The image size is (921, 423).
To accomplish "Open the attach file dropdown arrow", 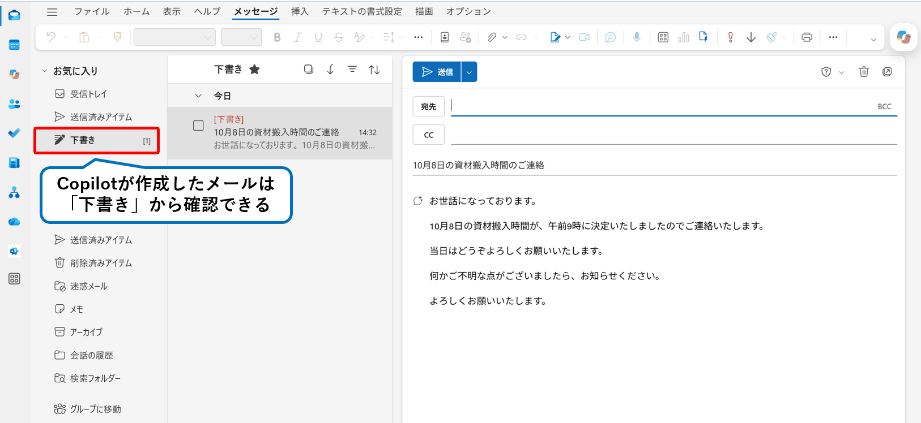I will point(505,37).
